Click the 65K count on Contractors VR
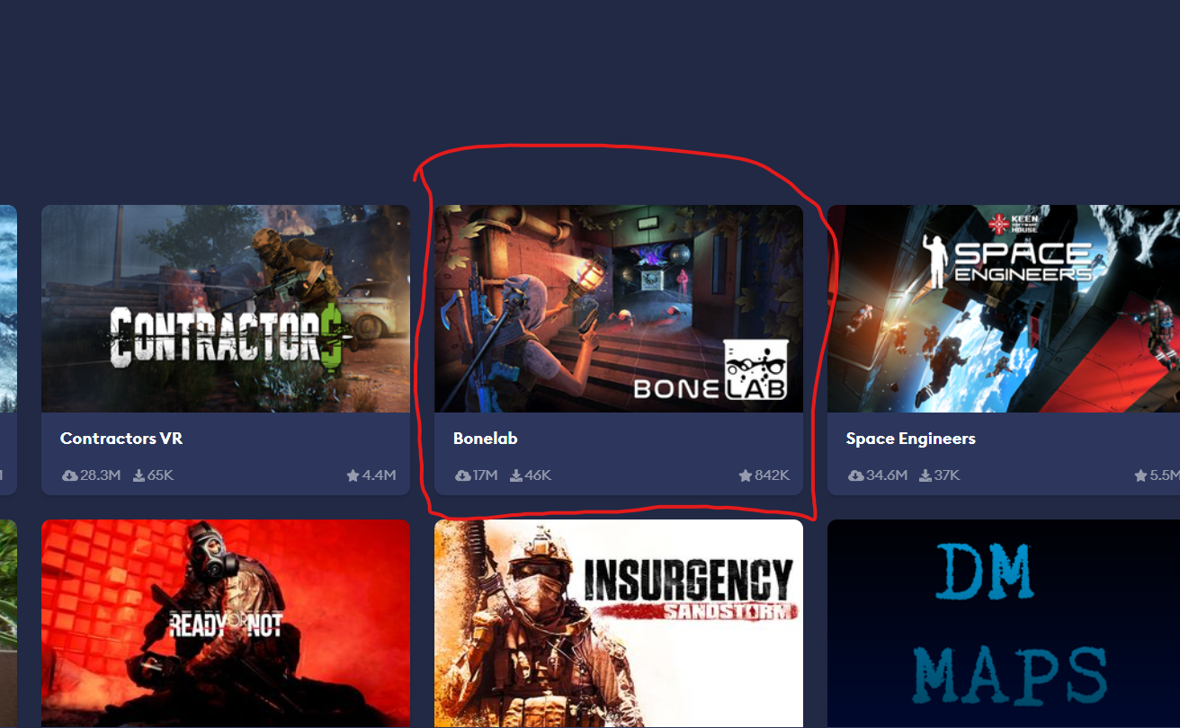 click(160, 475)
